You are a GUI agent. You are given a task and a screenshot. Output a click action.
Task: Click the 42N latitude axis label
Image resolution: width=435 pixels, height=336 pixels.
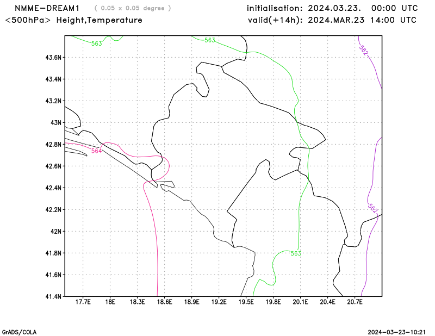pos(56,231)
